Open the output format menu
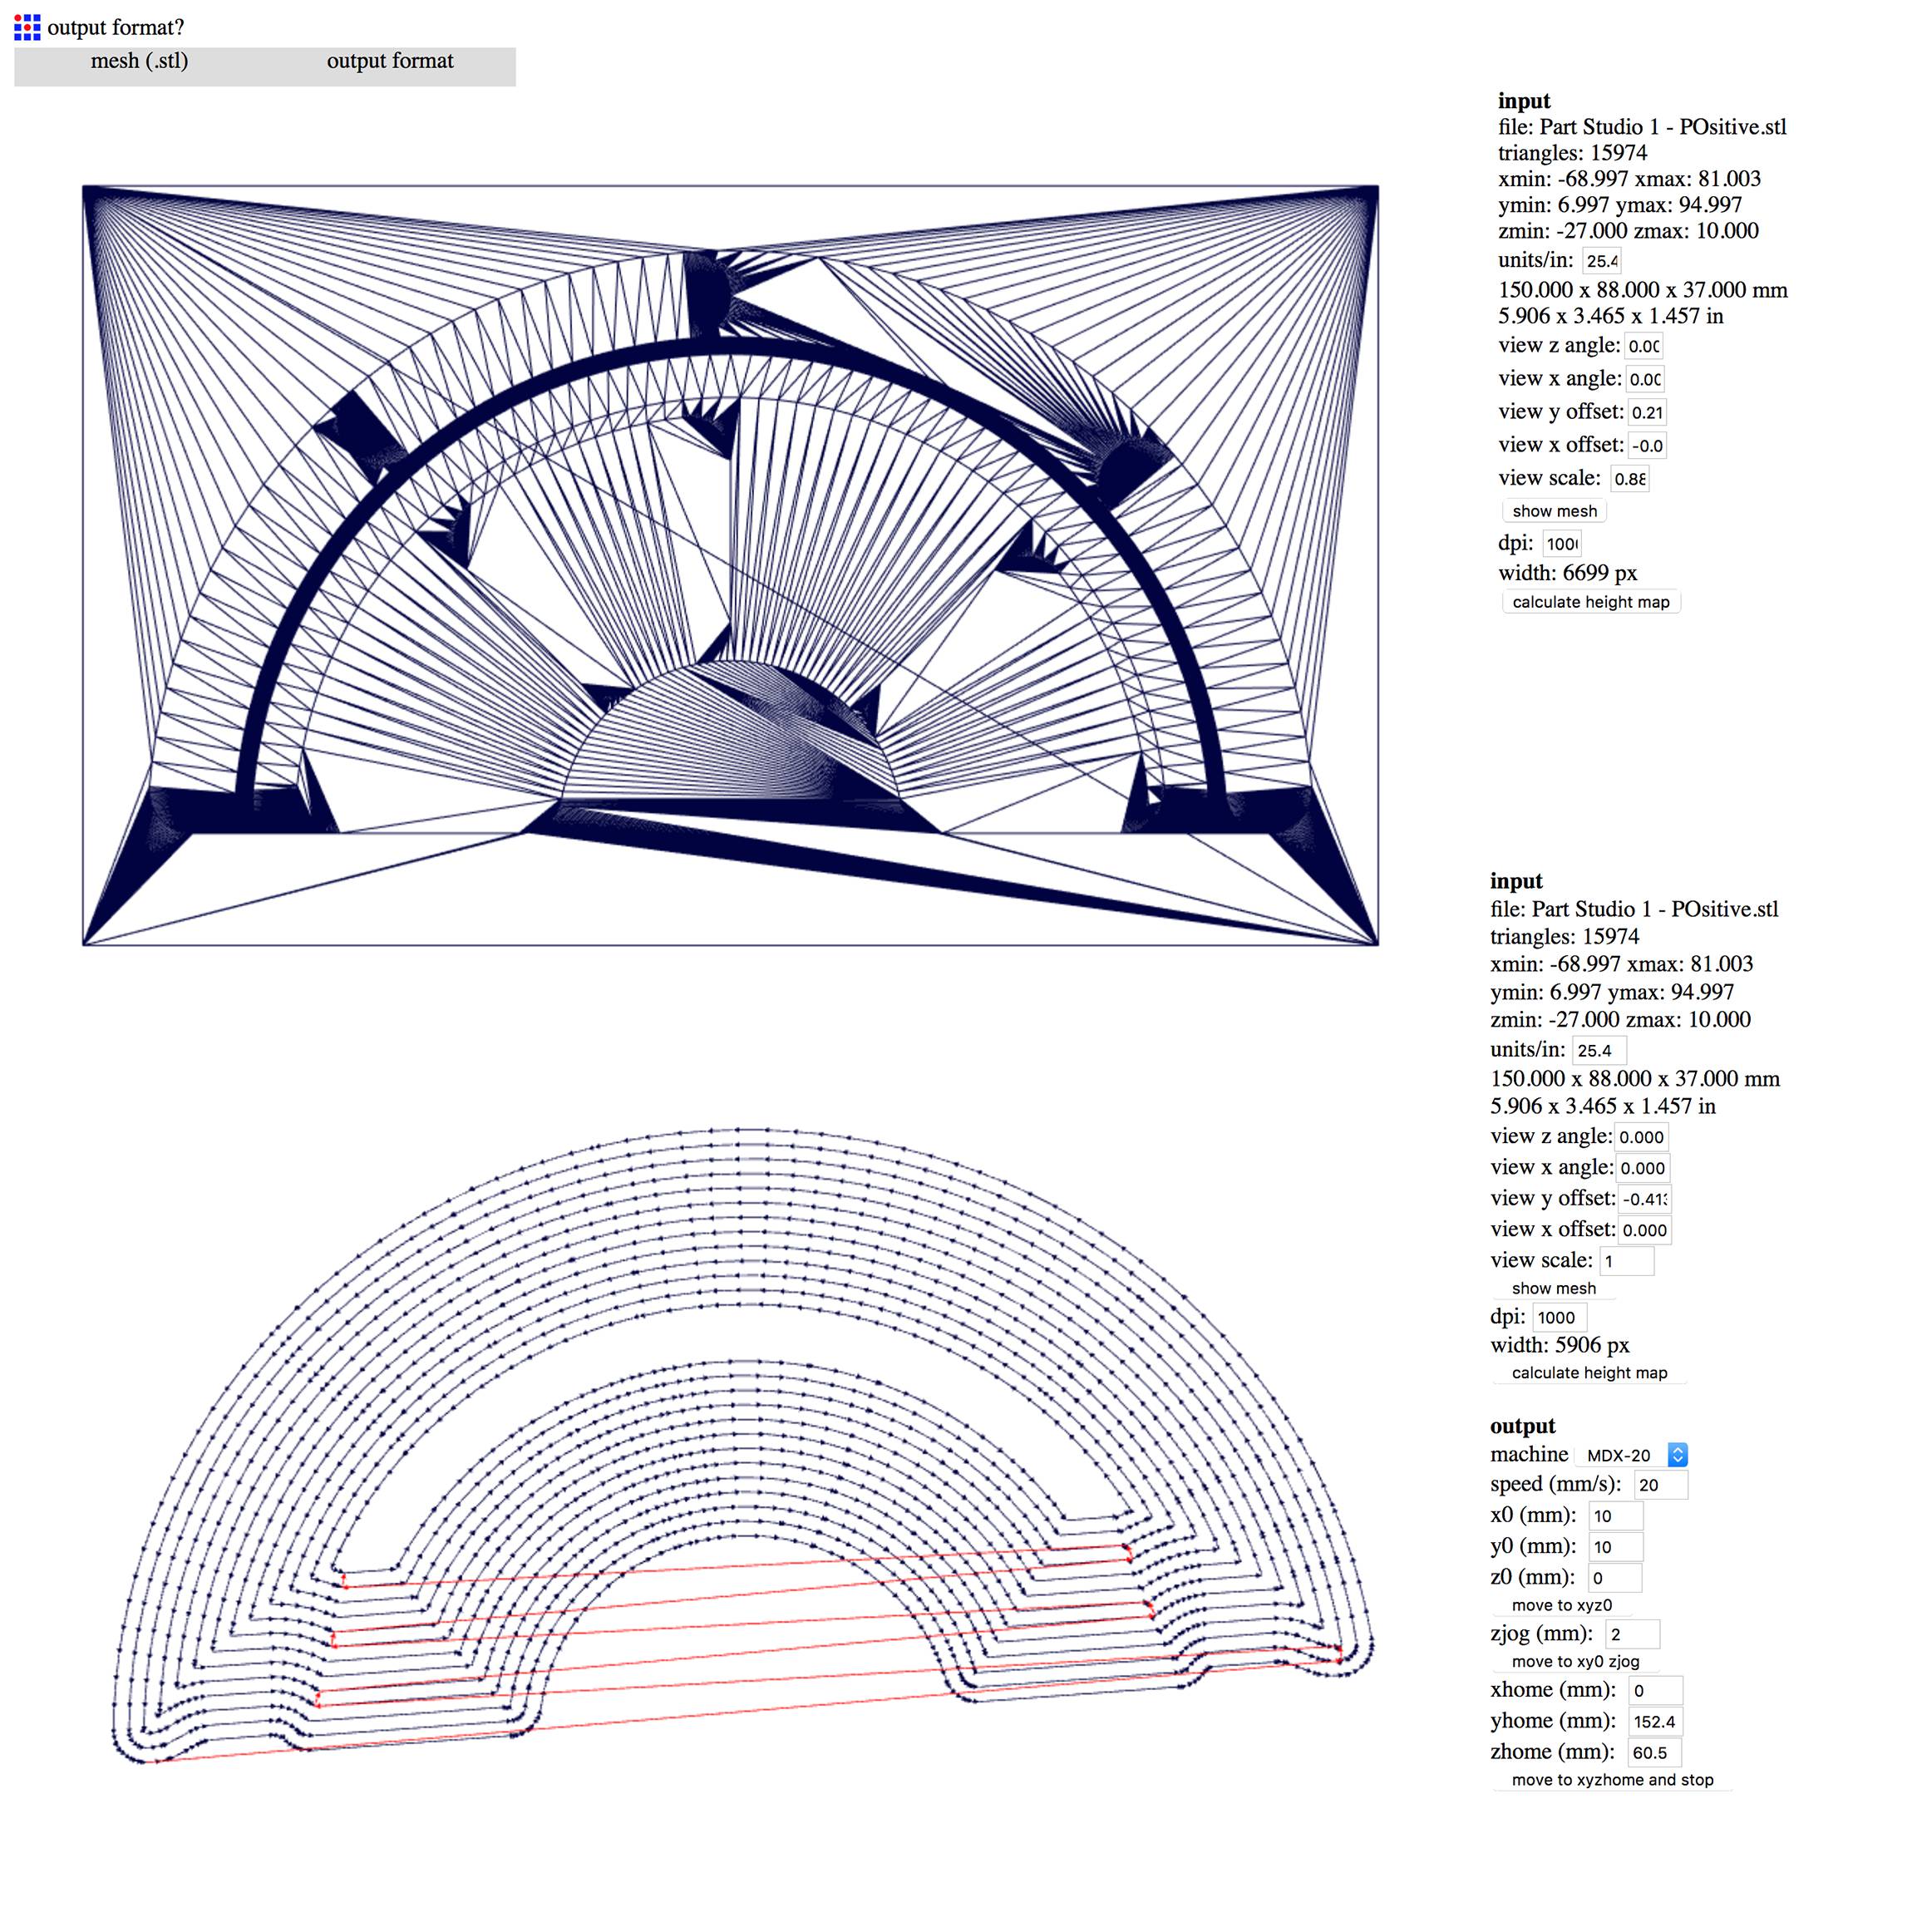Viewport: 1912px width, 1912px height. point(390,62)
